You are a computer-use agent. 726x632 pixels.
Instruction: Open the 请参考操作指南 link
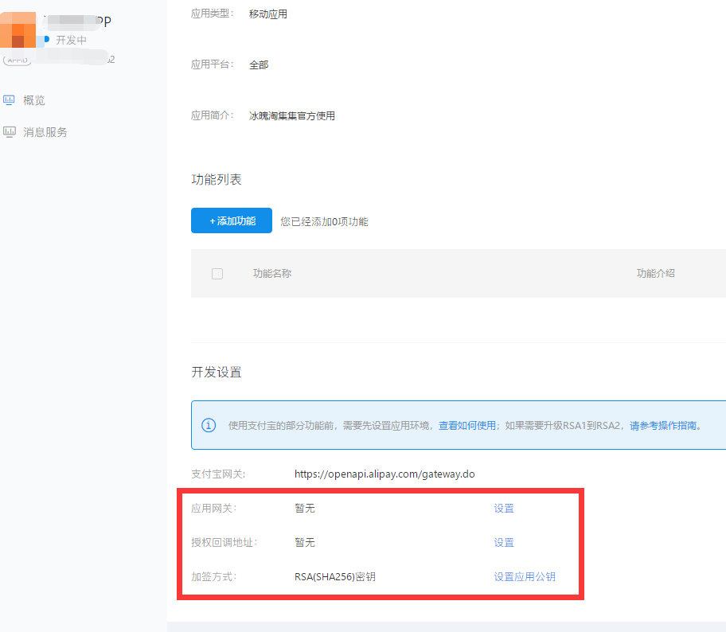tap(663, 425)
